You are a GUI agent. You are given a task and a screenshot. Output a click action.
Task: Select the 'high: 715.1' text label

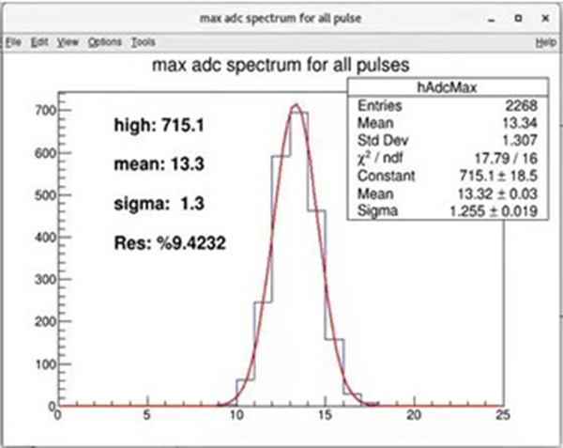pyautogui.click(x=155, y=126)
